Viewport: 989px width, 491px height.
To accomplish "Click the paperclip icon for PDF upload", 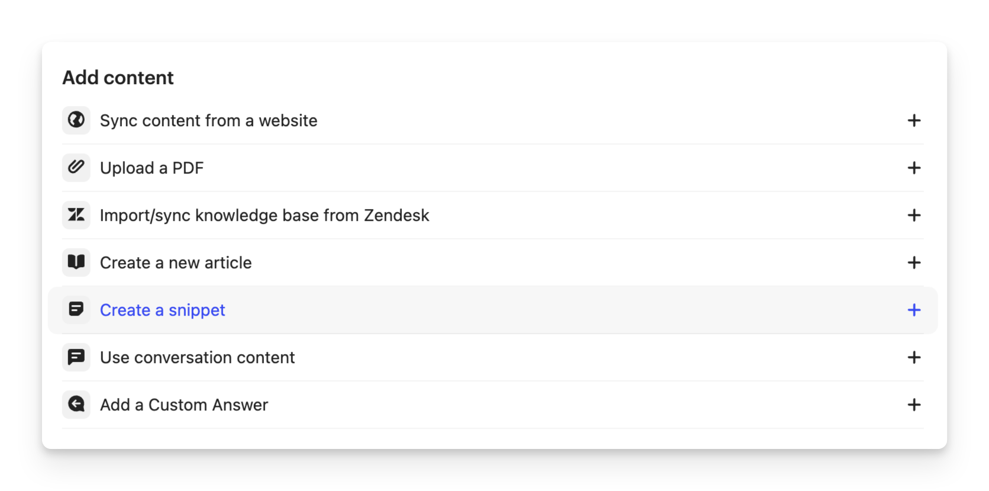I will [x=76, y=168].
